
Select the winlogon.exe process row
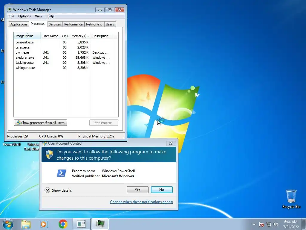click(66, 68)
